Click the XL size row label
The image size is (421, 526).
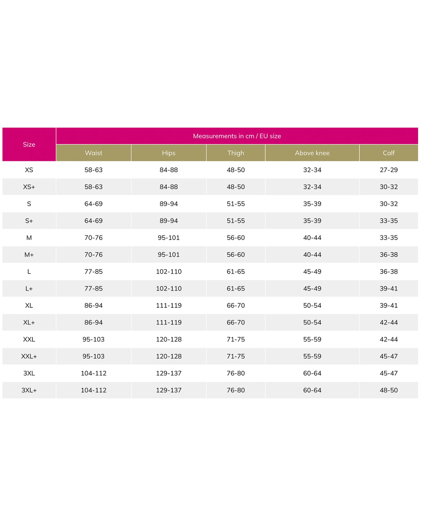pyautogui.click(x=29, y=305)
